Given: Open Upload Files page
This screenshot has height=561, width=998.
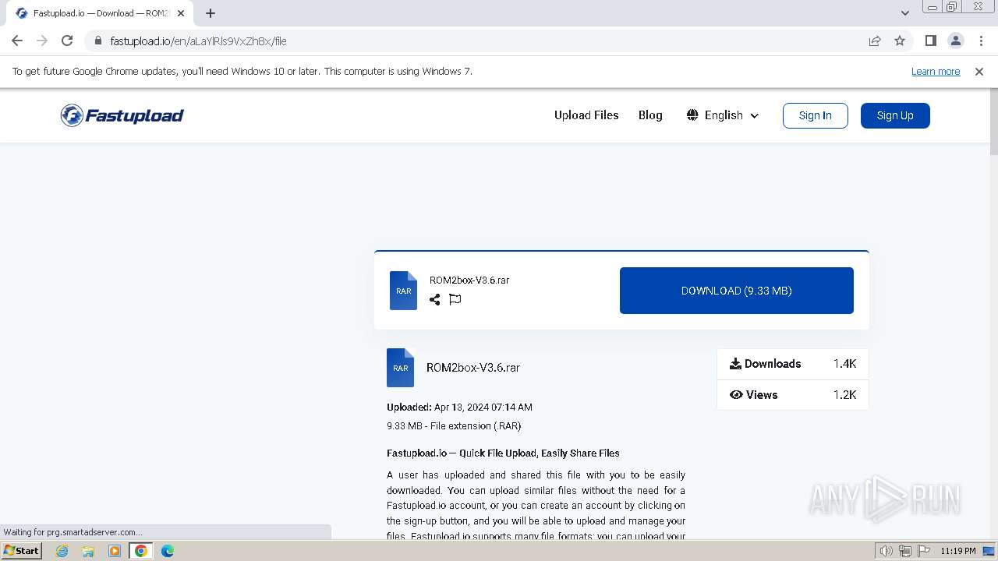Looking at the screenshot, I should click(x=586, y=115).
